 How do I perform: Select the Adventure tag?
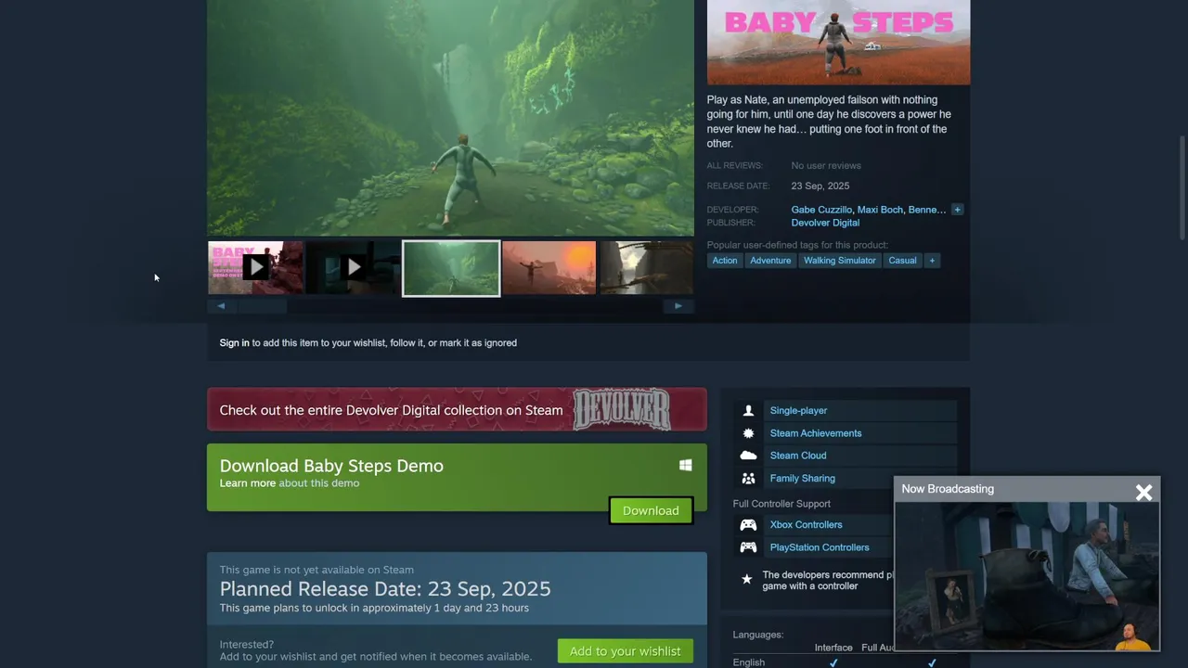pyautogui.click(x=770, y=261)
